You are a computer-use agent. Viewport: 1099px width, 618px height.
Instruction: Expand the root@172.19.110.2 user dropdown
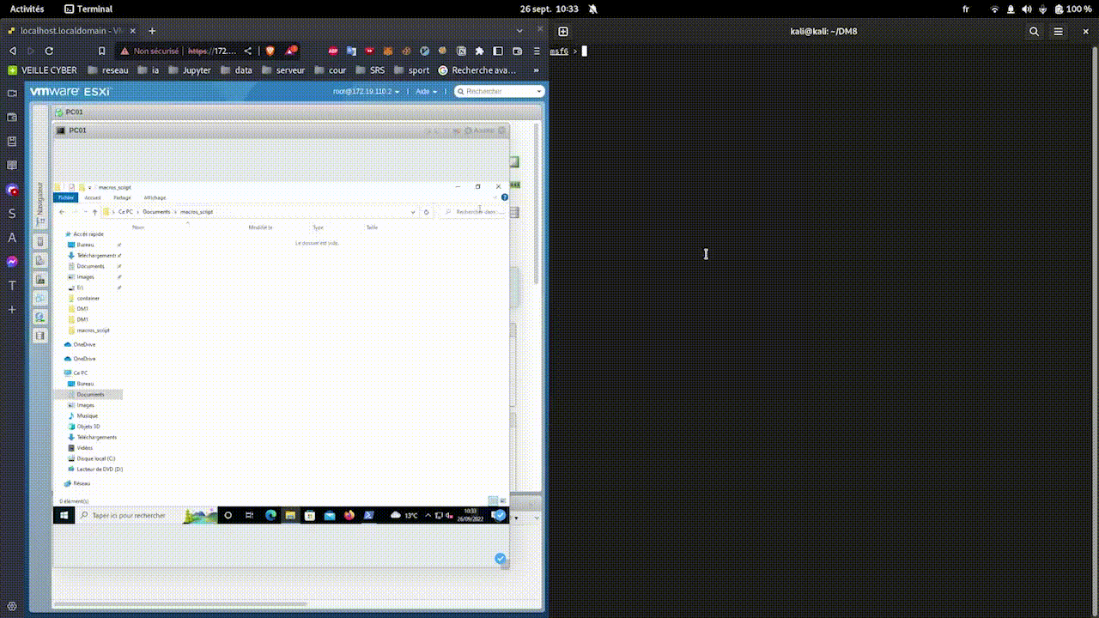click(x=365, y=91)
